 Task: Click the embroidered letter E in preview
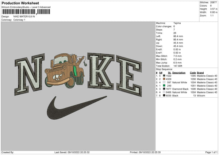[x=129, y=76]
